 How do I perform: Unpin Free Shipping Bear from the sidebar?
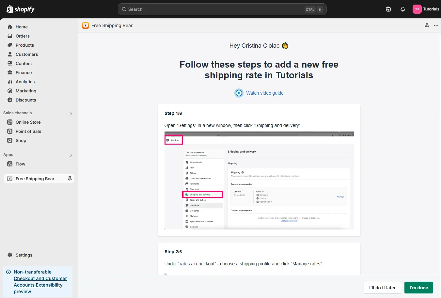70,179
